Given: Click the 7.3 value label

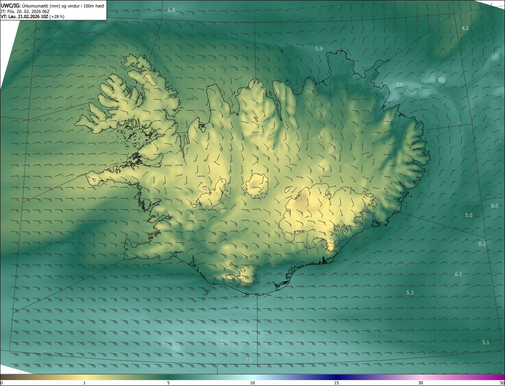Looking at the screenshot, I should [x=249, y=360].
